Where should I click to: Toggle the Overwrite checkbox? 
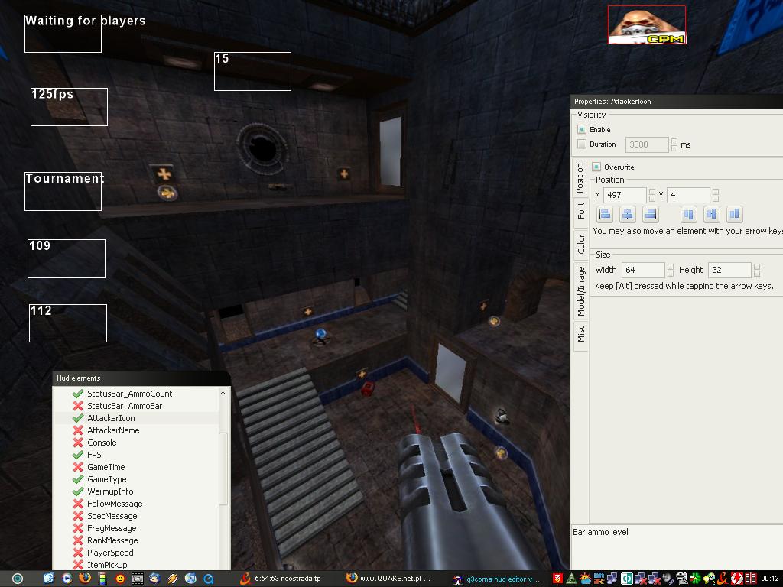coord(596,167)
